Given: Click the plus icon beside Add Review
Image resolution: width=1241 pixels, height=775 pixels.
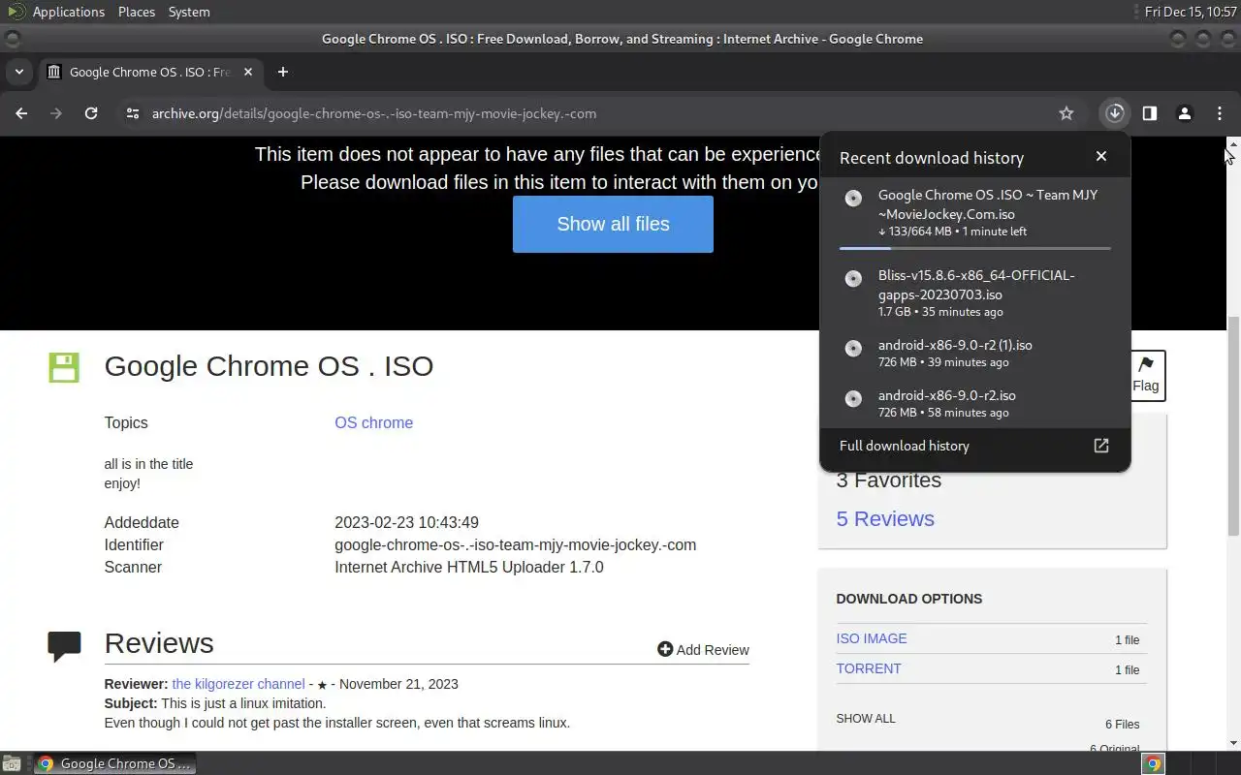Looking at the screenshot, I should tap(665, 649).
